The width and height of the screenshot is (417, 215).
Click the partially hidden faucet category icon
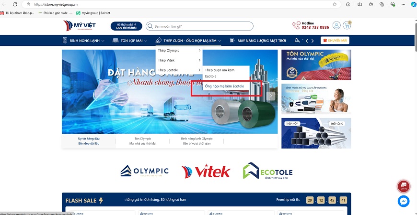(x=297, y=40)
